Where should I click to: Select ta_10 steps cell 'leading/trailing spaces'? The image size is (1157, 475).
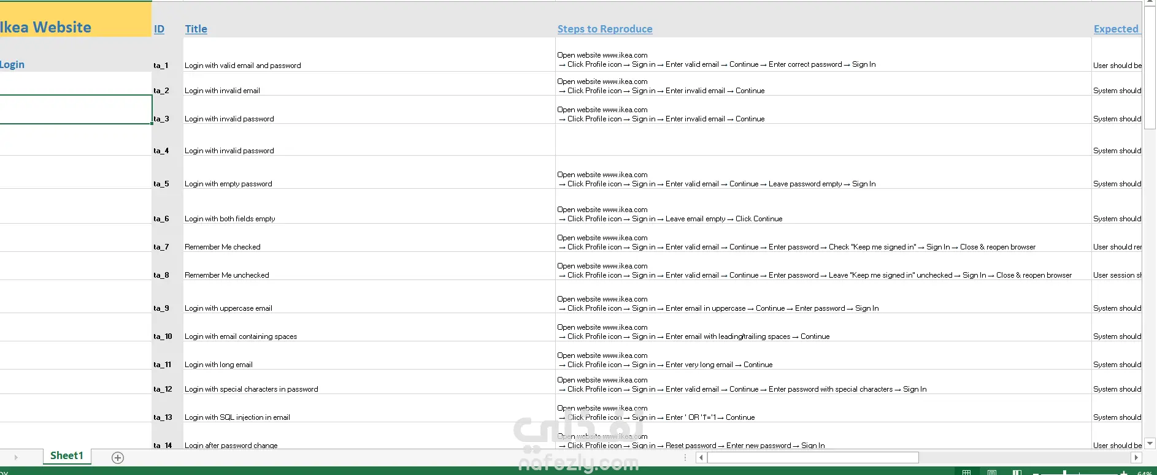click(823, 327)
